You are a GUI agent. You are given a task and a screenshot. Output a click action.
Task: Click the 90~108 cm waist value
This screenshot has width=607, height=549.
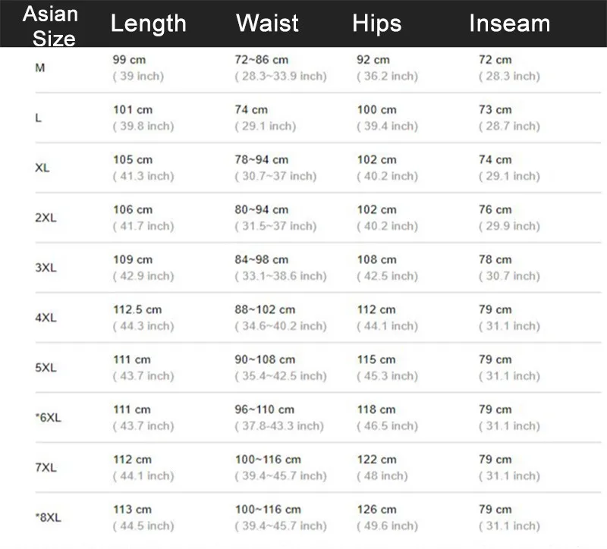click(x=265, y=359)
